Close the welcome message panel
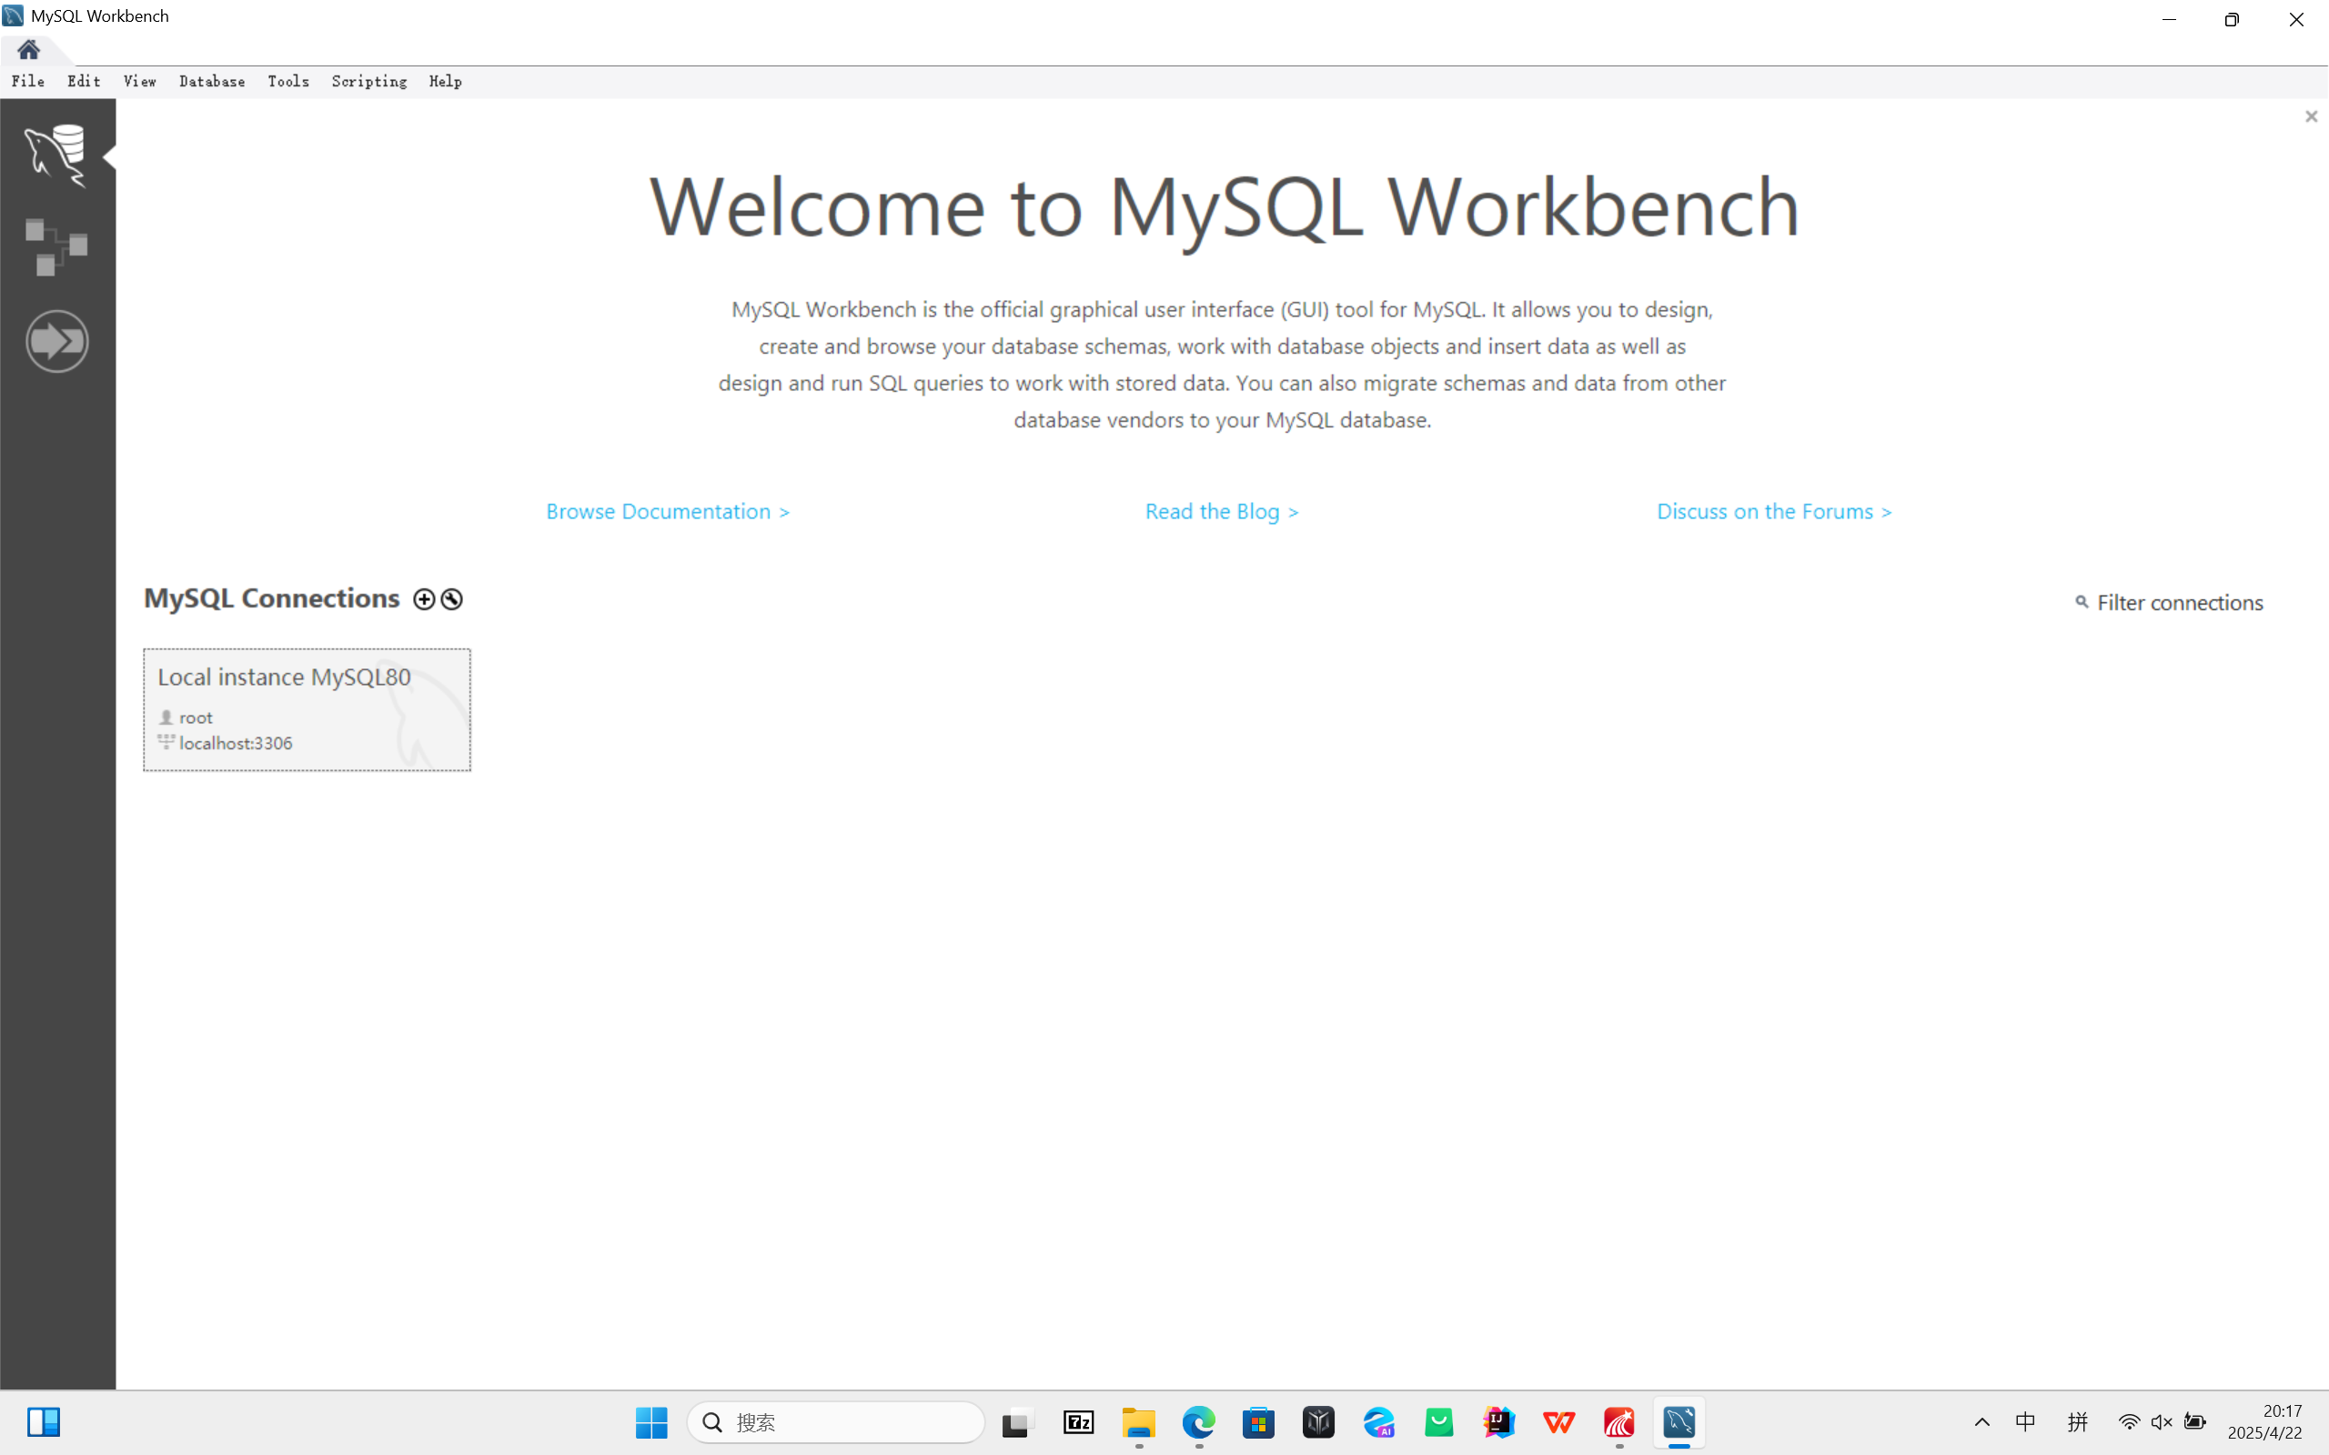The image size is (2329, 1455). tap(2311, 116)
